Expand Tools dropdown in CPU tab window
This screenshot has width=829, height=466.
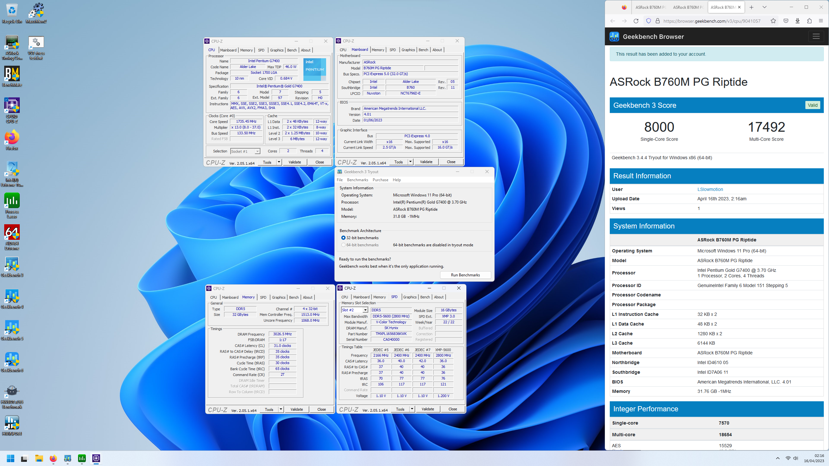click(x=279, y=162)
